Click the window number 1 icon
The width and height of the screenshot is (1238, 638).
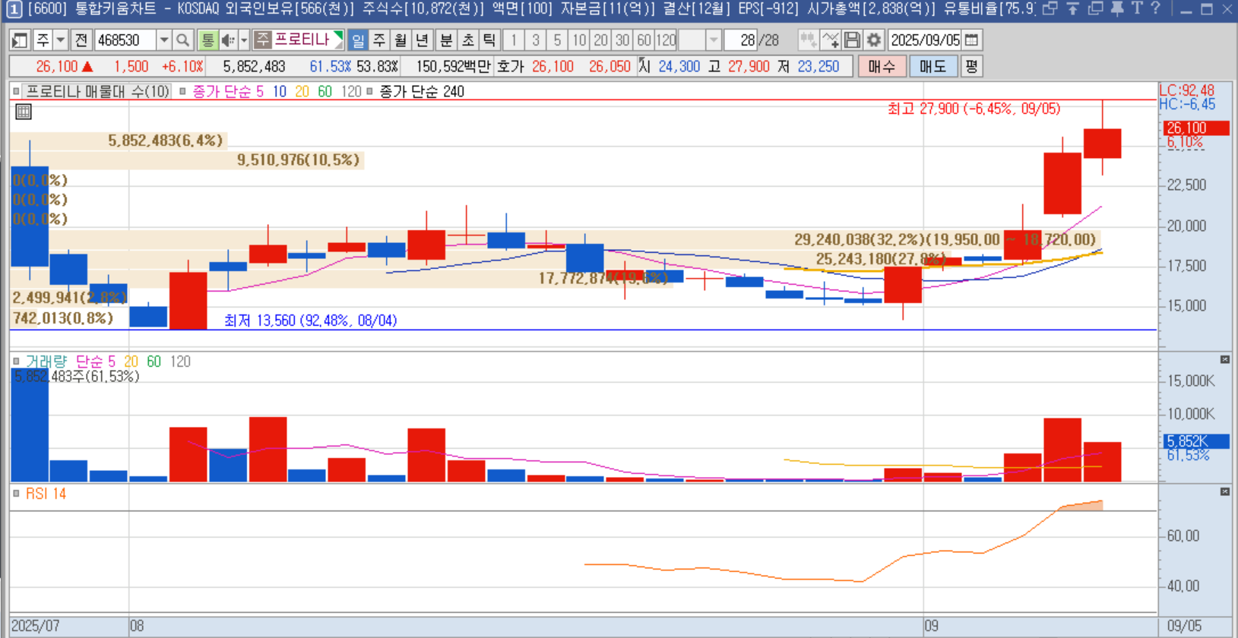pos(14,9)
